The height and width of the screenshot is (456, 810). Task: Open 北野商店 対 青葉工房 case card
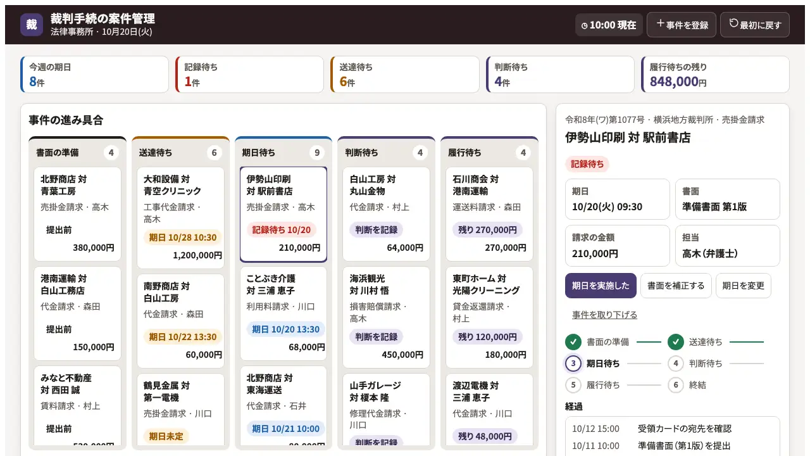point(77,214)
